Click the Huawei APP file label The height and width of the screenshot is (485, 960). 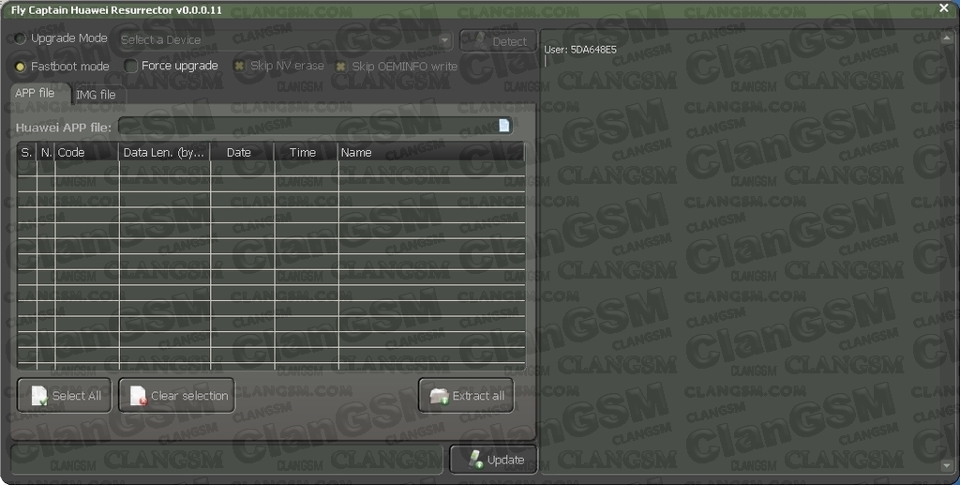click(x=64, y=128)
